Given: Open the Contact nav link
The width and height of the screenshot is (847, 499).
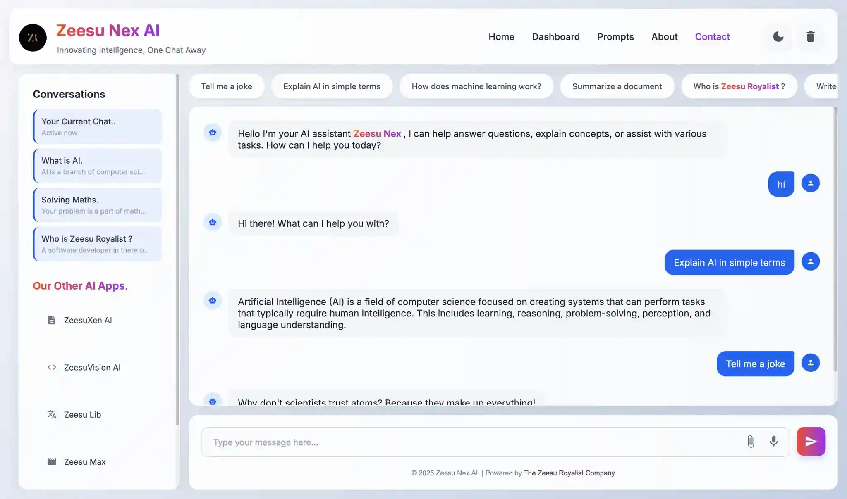Looking at the screenshot, I should 712,37.
